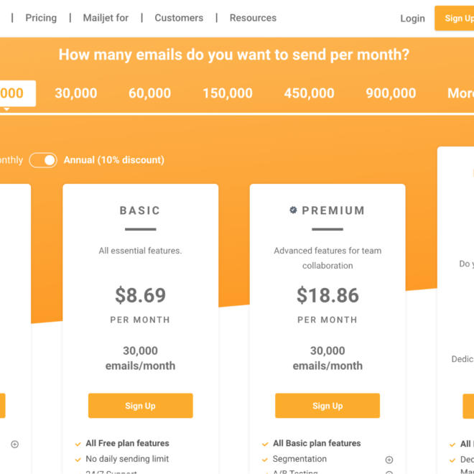
Task: Click the emails per month question heading
Action: click(233, 55)
